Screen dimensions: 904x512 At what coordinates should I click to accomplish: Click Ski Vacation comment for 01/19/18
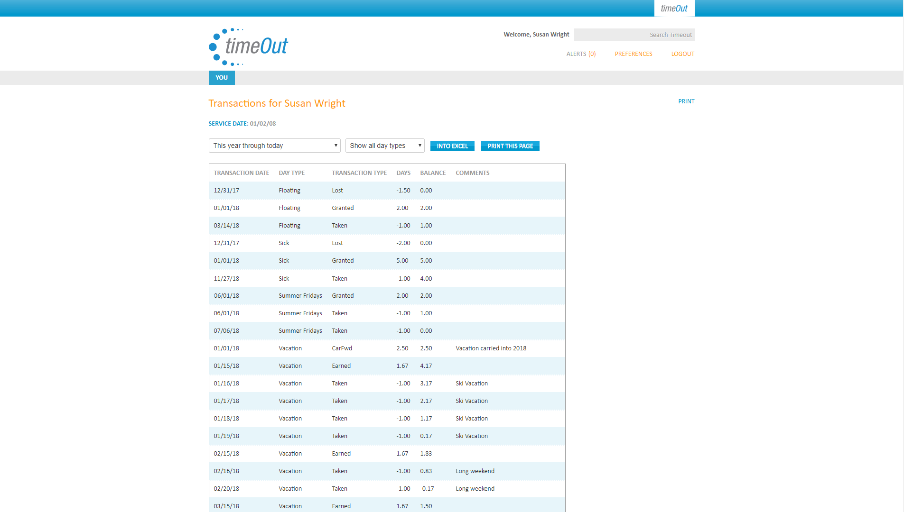tap(472, 436)
